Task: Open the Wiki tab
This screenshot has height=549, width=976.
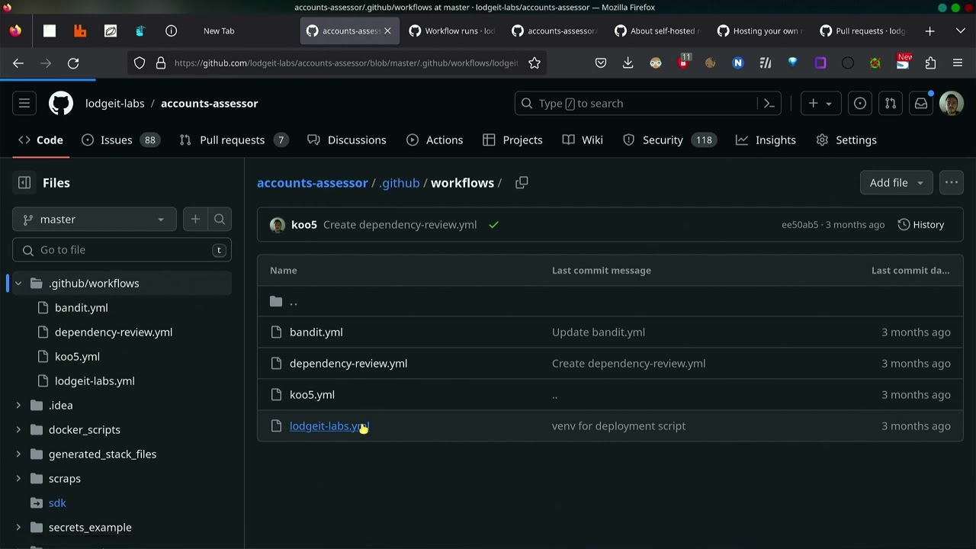Action: pos(583,140)
